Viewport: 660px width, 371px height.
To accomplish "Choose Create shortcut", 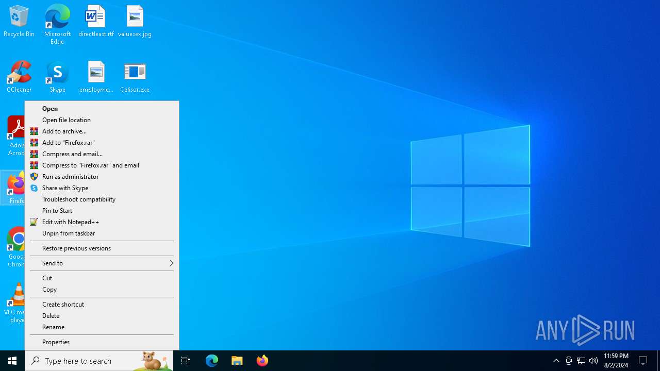I will (102, 305).
